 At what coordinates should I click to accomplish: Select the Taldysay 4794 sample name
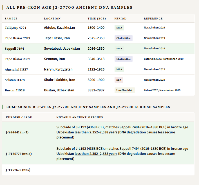tap(15, 28)
